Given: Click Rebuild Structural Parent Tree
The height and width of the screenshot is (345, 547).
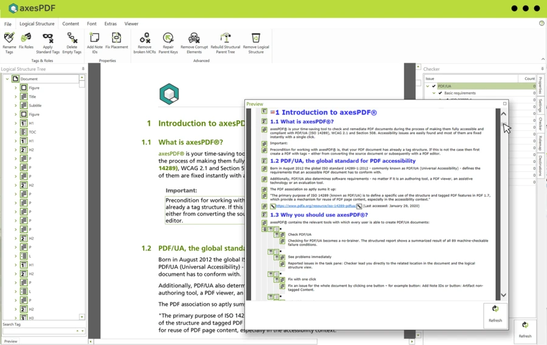Looking at the screenshot, I should [x=225, y=43].
